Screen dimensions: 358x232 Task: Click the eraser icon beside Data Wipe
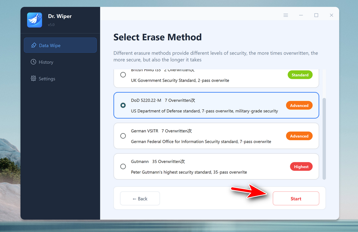[x=34, y=45]
